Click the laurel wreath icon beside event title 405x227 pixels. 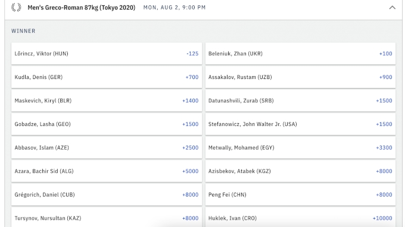pyautogui.click(x=16, y=8)
